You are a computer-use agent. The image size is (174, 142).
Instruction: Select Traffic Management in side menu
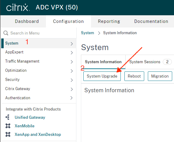coord(39,61)
